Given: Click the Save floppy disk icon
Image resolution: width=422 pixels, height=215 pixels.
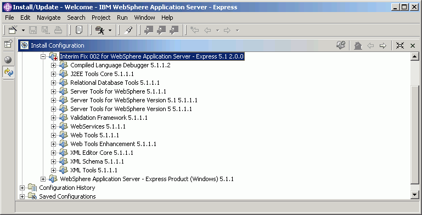Looking at the screenshot, I should pyautogui.click(x=33, y=30).
